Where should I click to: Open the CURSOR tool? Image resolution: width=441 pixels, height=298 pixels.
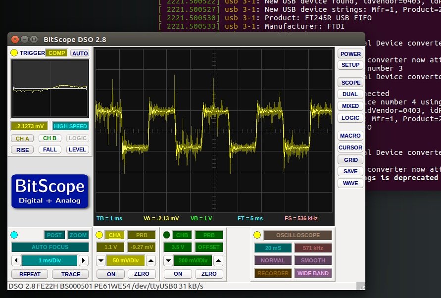[350, 148]
